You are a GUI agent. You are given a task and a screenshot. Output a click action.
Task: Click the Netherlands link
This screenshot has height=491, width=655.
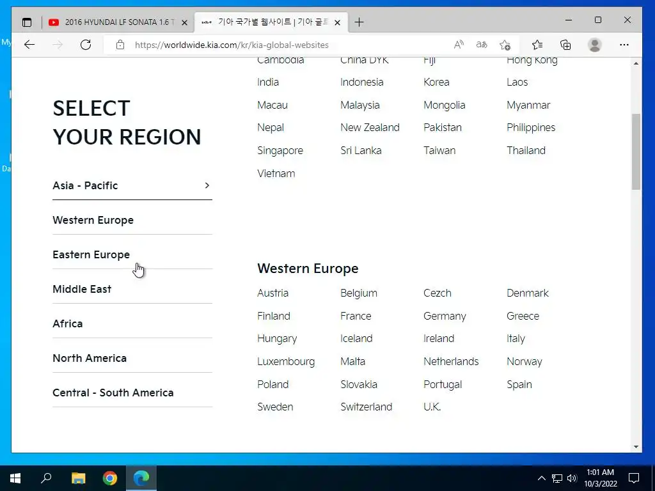451,362
